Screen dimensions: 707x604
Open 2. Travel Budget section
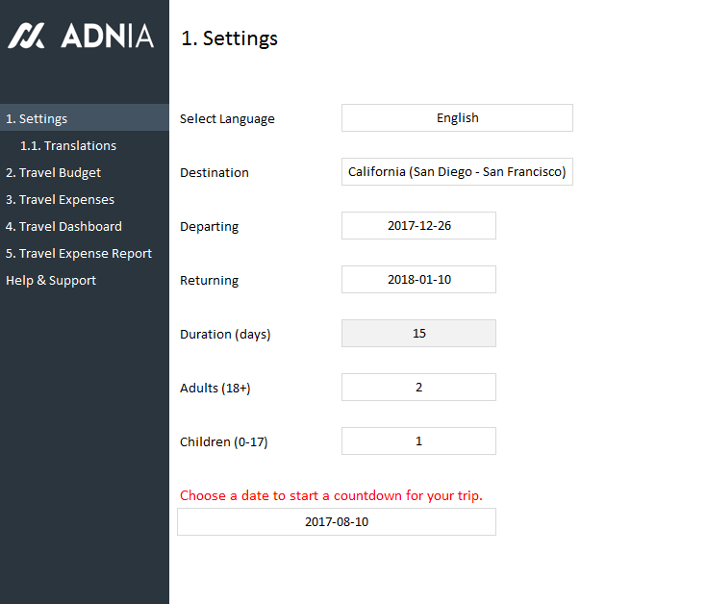click(x=53, y=173)
